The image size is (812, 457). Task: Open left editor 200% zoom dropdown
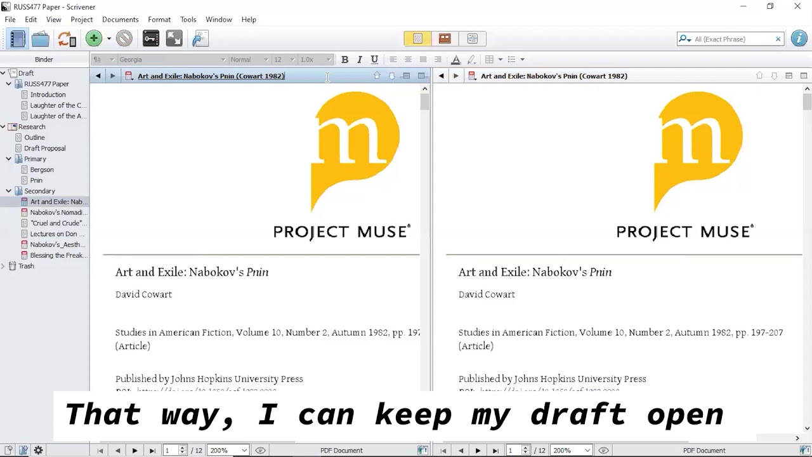pos(228,451)
